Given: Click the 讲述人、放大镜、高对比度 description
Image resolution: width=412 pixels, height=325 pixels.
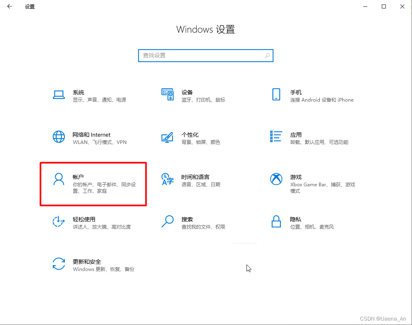Looking at the screenshot, I should pyautogui.click(x=101, y=227).
